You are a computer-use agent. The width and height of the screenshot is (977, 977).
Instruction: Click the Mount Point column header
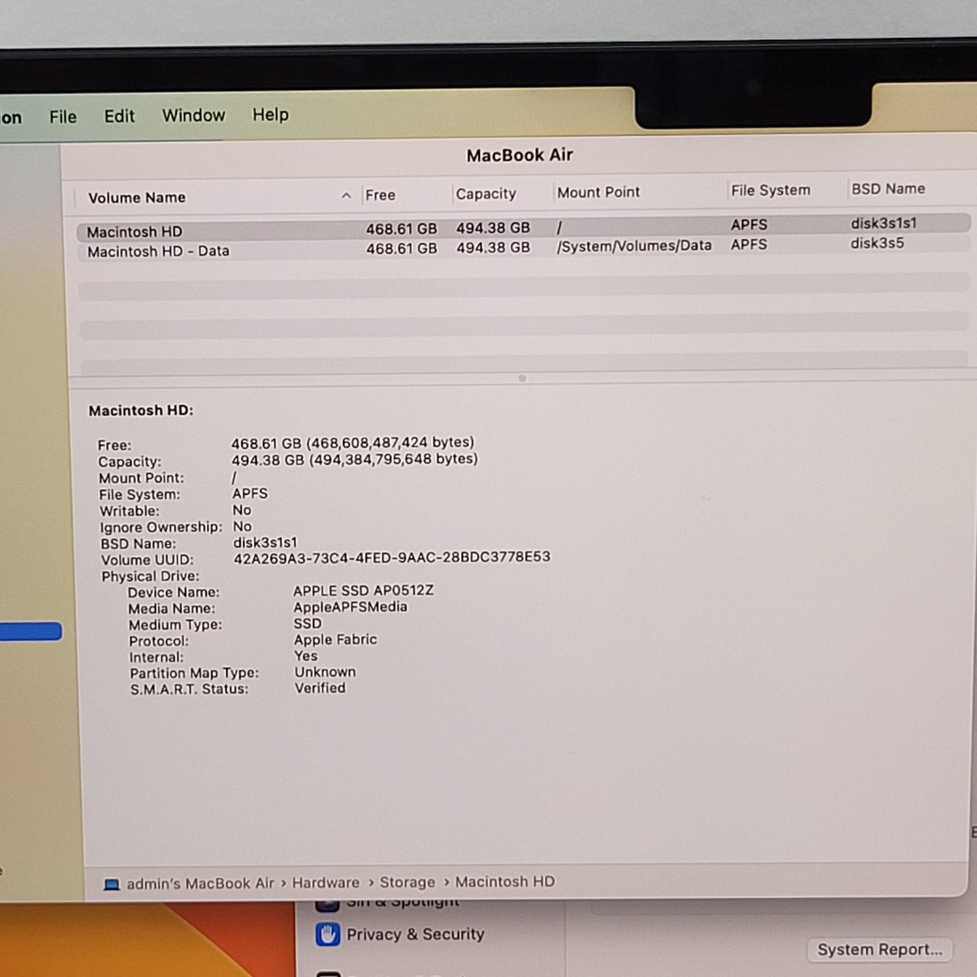[598, 192]
